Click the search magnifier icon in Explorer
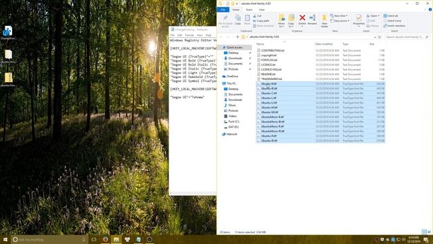This screenshot has width=433, height=244. [427, 37]
